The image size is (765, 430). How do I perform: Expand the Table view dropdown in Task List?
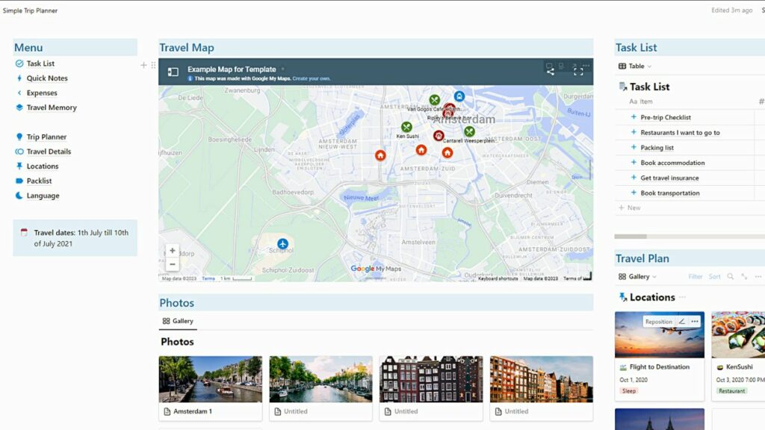tap(635, 66)
